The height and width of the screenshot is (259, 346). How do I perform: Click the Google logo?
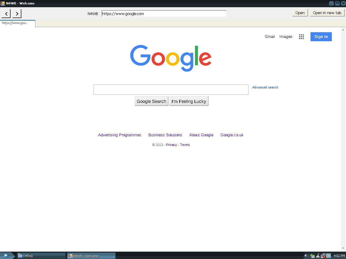coord(171,58)
